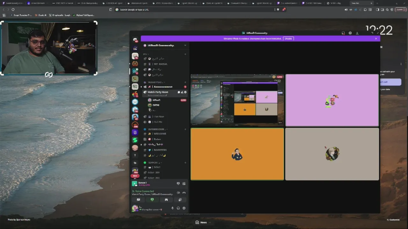Jump to NEW unread servers indicator

point(135,176)
